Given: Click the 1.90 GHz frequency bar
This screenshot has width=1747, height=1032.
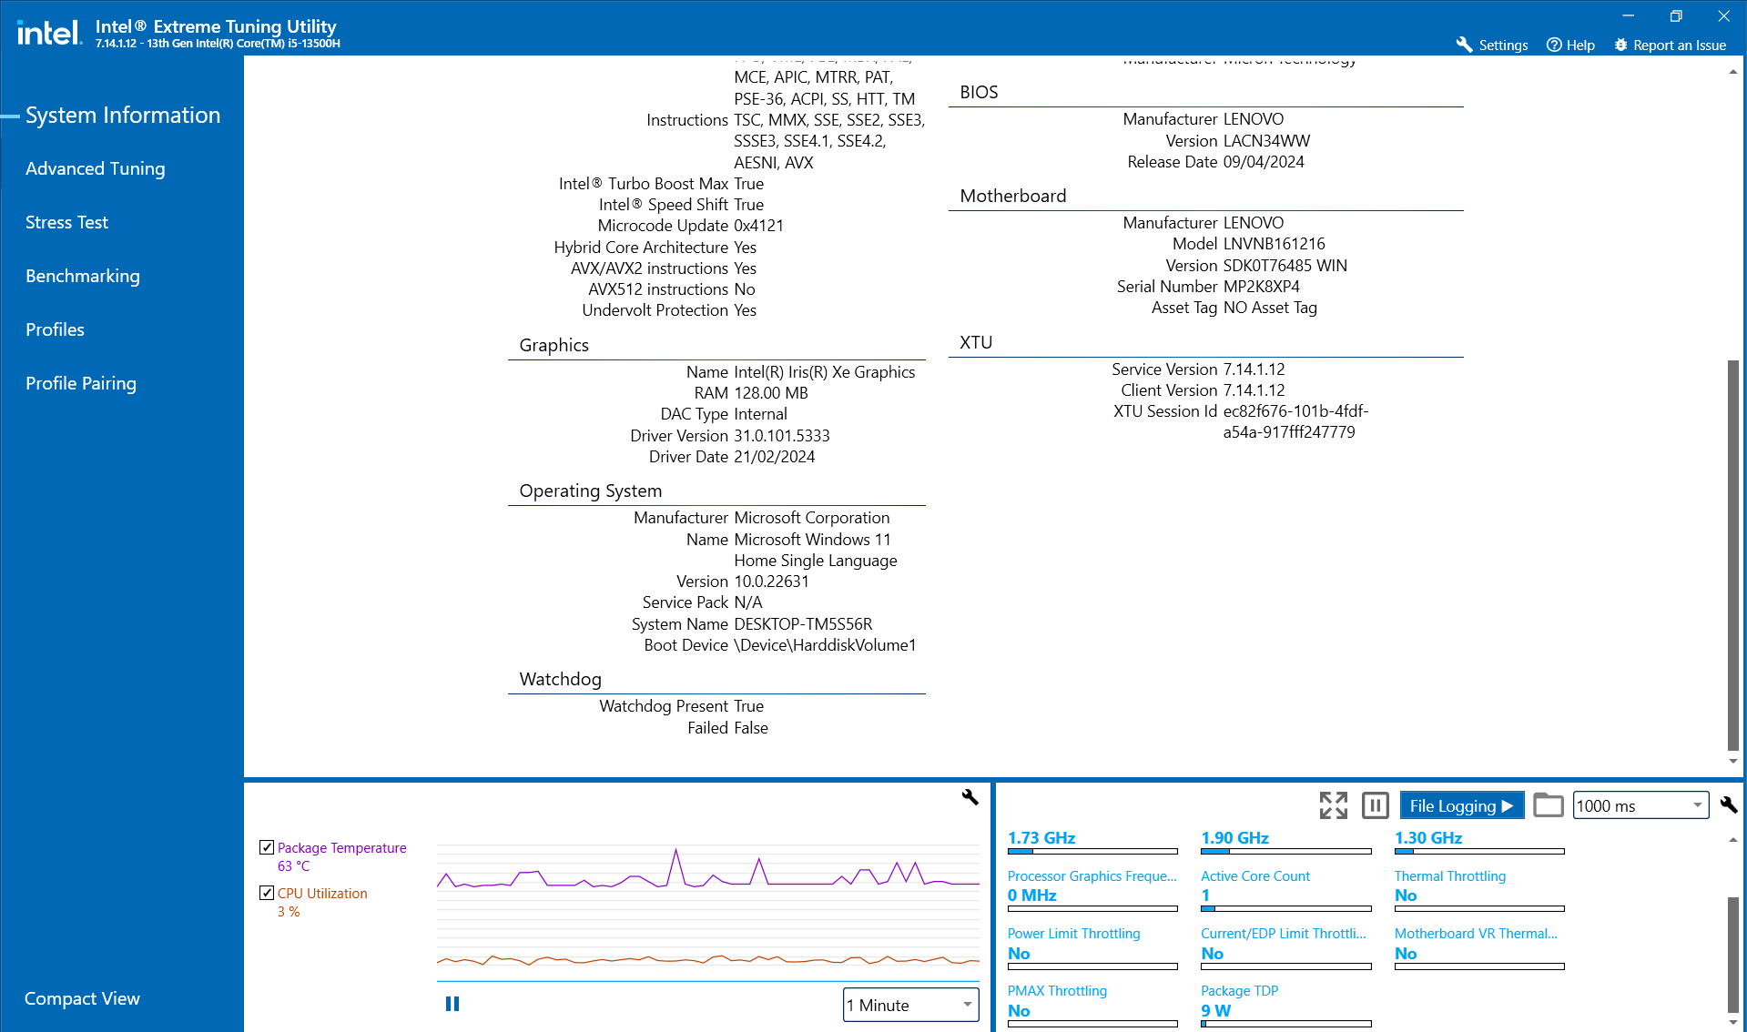Looking at the screenshot, I should pos(1285,852).
